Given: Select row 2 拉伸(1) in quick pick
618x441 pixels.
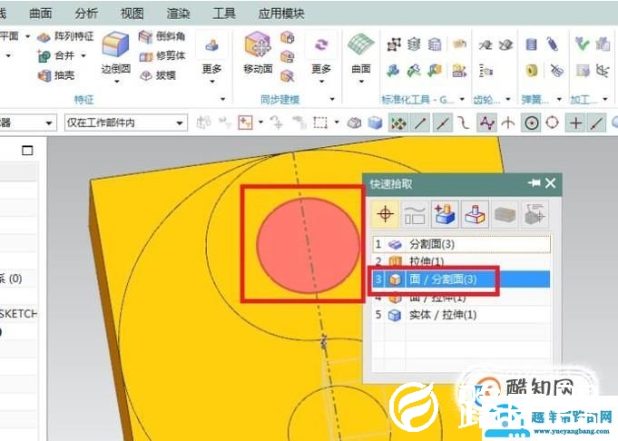Looking at the screenshot, I should pos(461,261).
